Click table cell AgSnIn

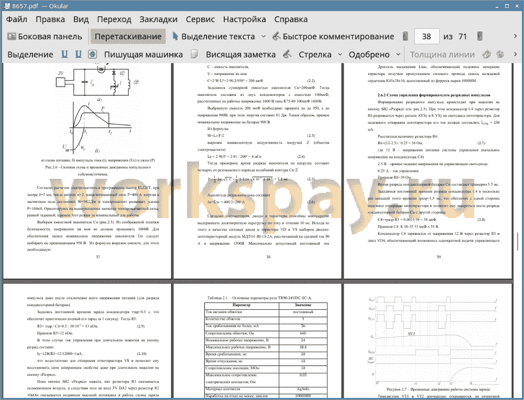[303, 389]
